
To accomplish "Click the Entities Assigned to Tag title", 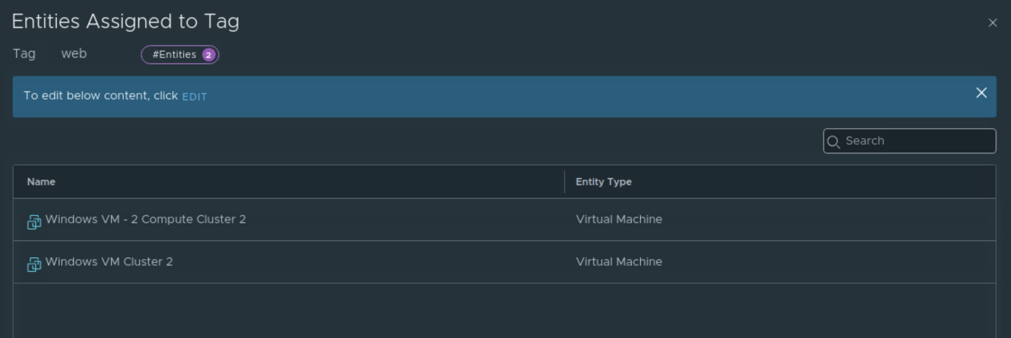I will tap(125, 22).
